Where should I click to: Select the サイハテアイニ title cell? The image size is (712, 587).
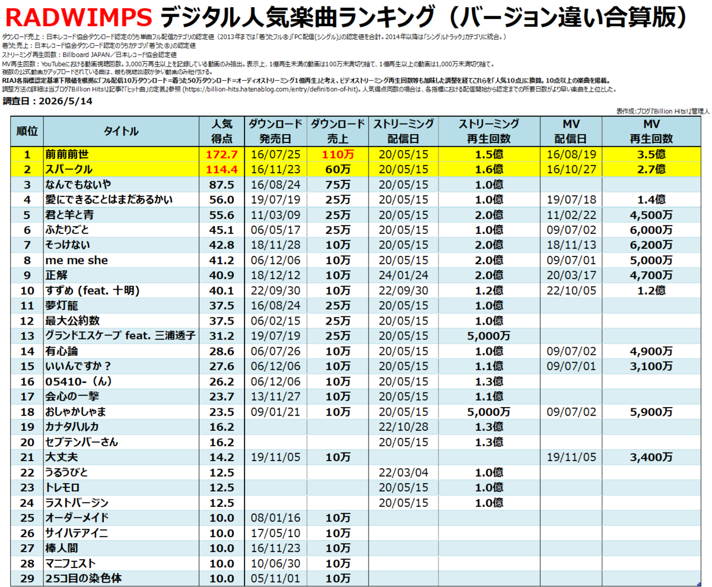[122, 532]
